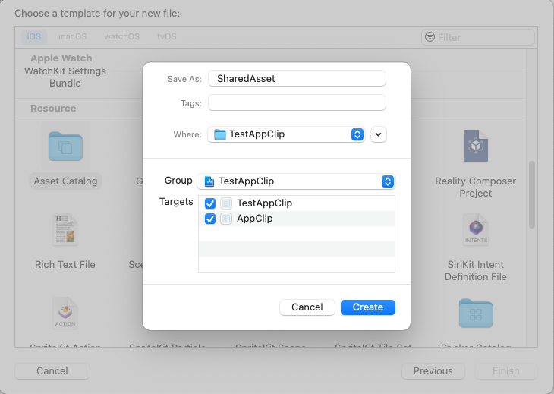This screenshot has height=394, width=554.
Task: Click the filter icon in search field
Action: click(x=430, y=36)
